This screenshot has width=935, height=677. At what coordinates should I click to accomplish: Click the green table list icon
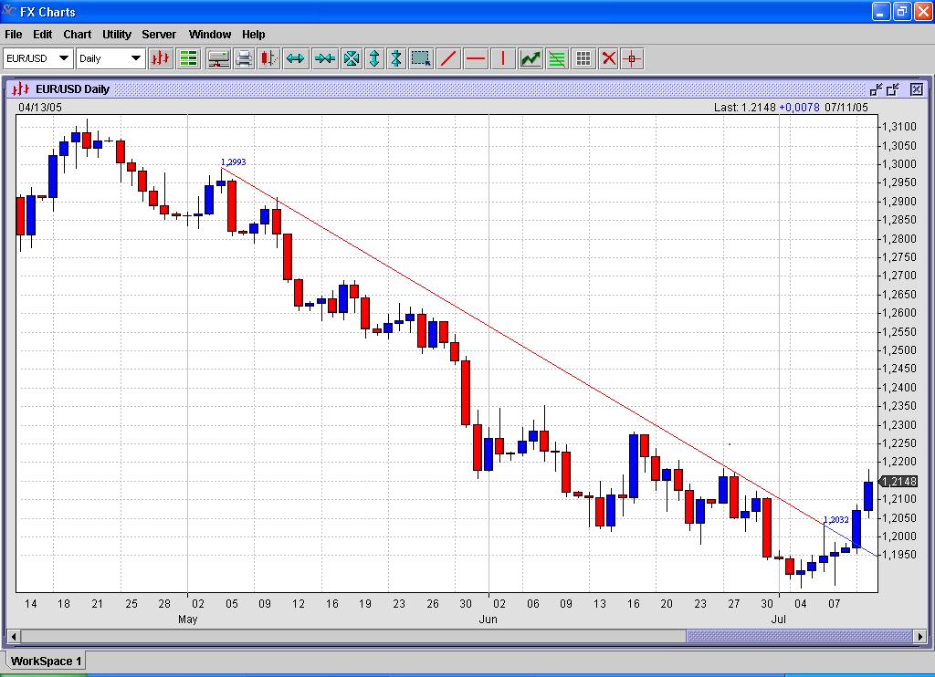coord(189,58)
